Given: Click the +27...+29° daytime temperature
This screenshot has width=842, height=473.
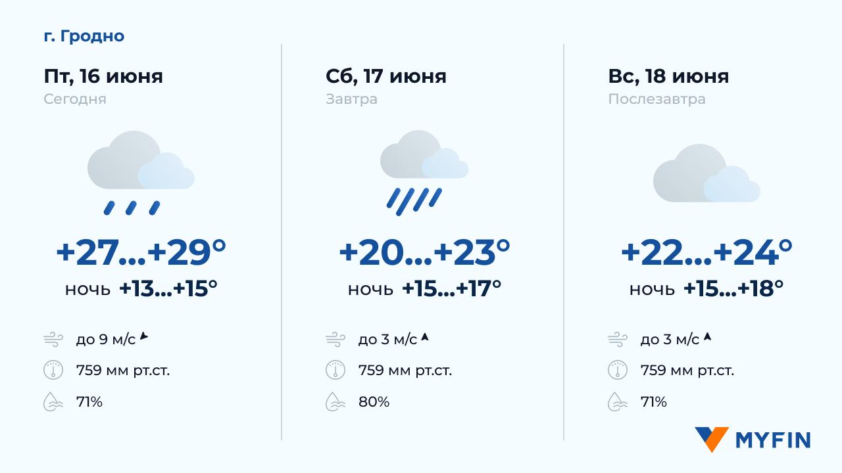Looking at the screenshot, I should [x=141, y=253].
